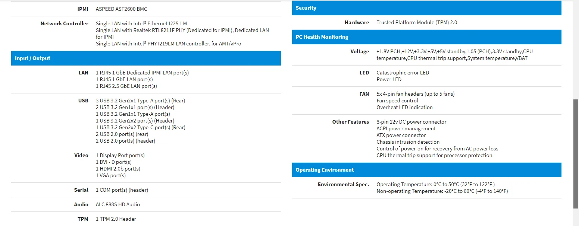
Task: Click the 'Other Features' row label
Action: tap(351, 122)
